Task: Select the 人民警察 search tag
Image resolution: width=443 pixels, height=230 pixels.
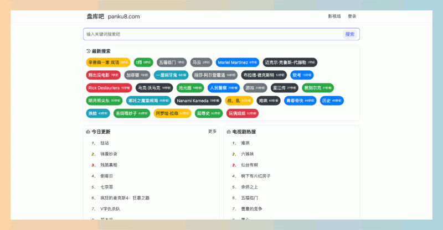Action: [224, 88]
